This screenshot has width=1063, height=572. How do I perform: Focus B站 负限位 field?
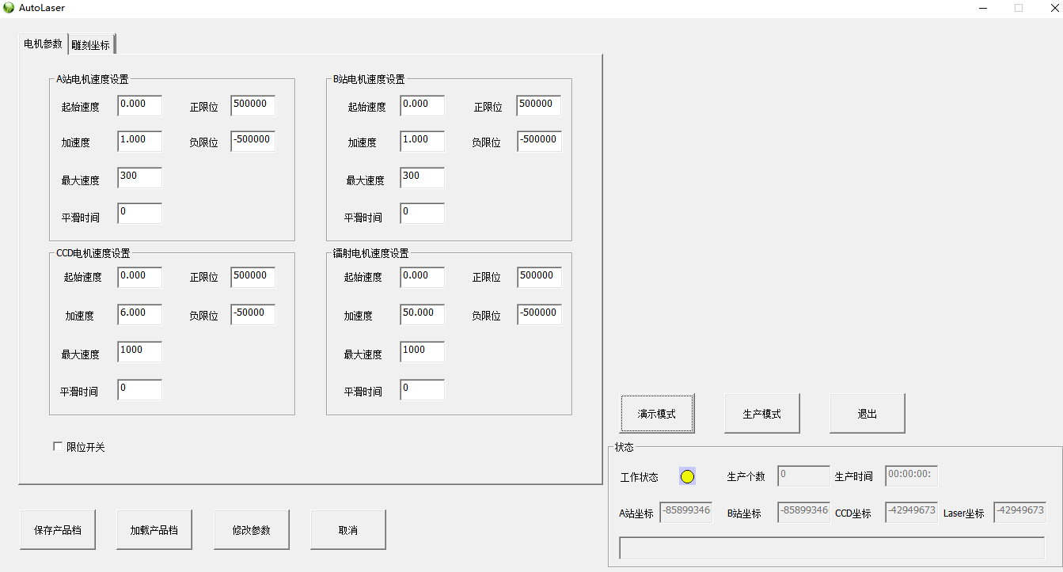tap(540, 142)
